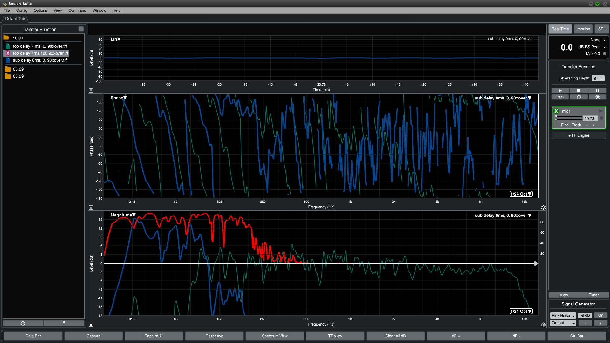Toggle the mic1 engine green X icon
Image resolution: width=610 pixels, height=343 pixels.
click(556, 111)
